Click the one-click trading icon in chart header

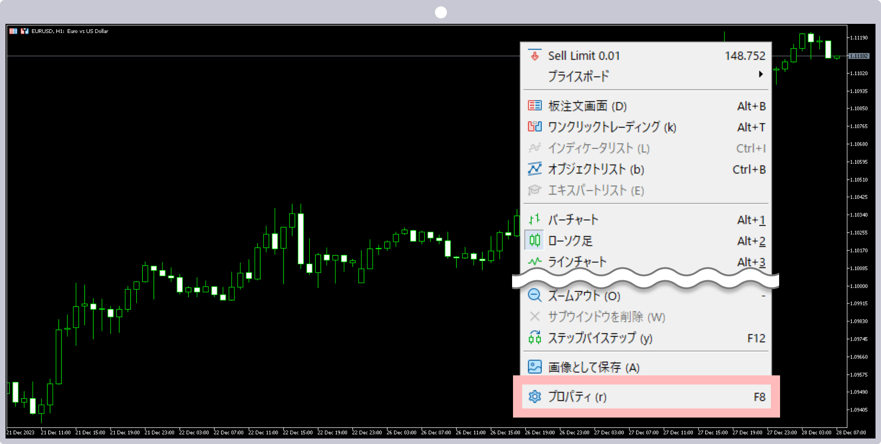[25, 31]
